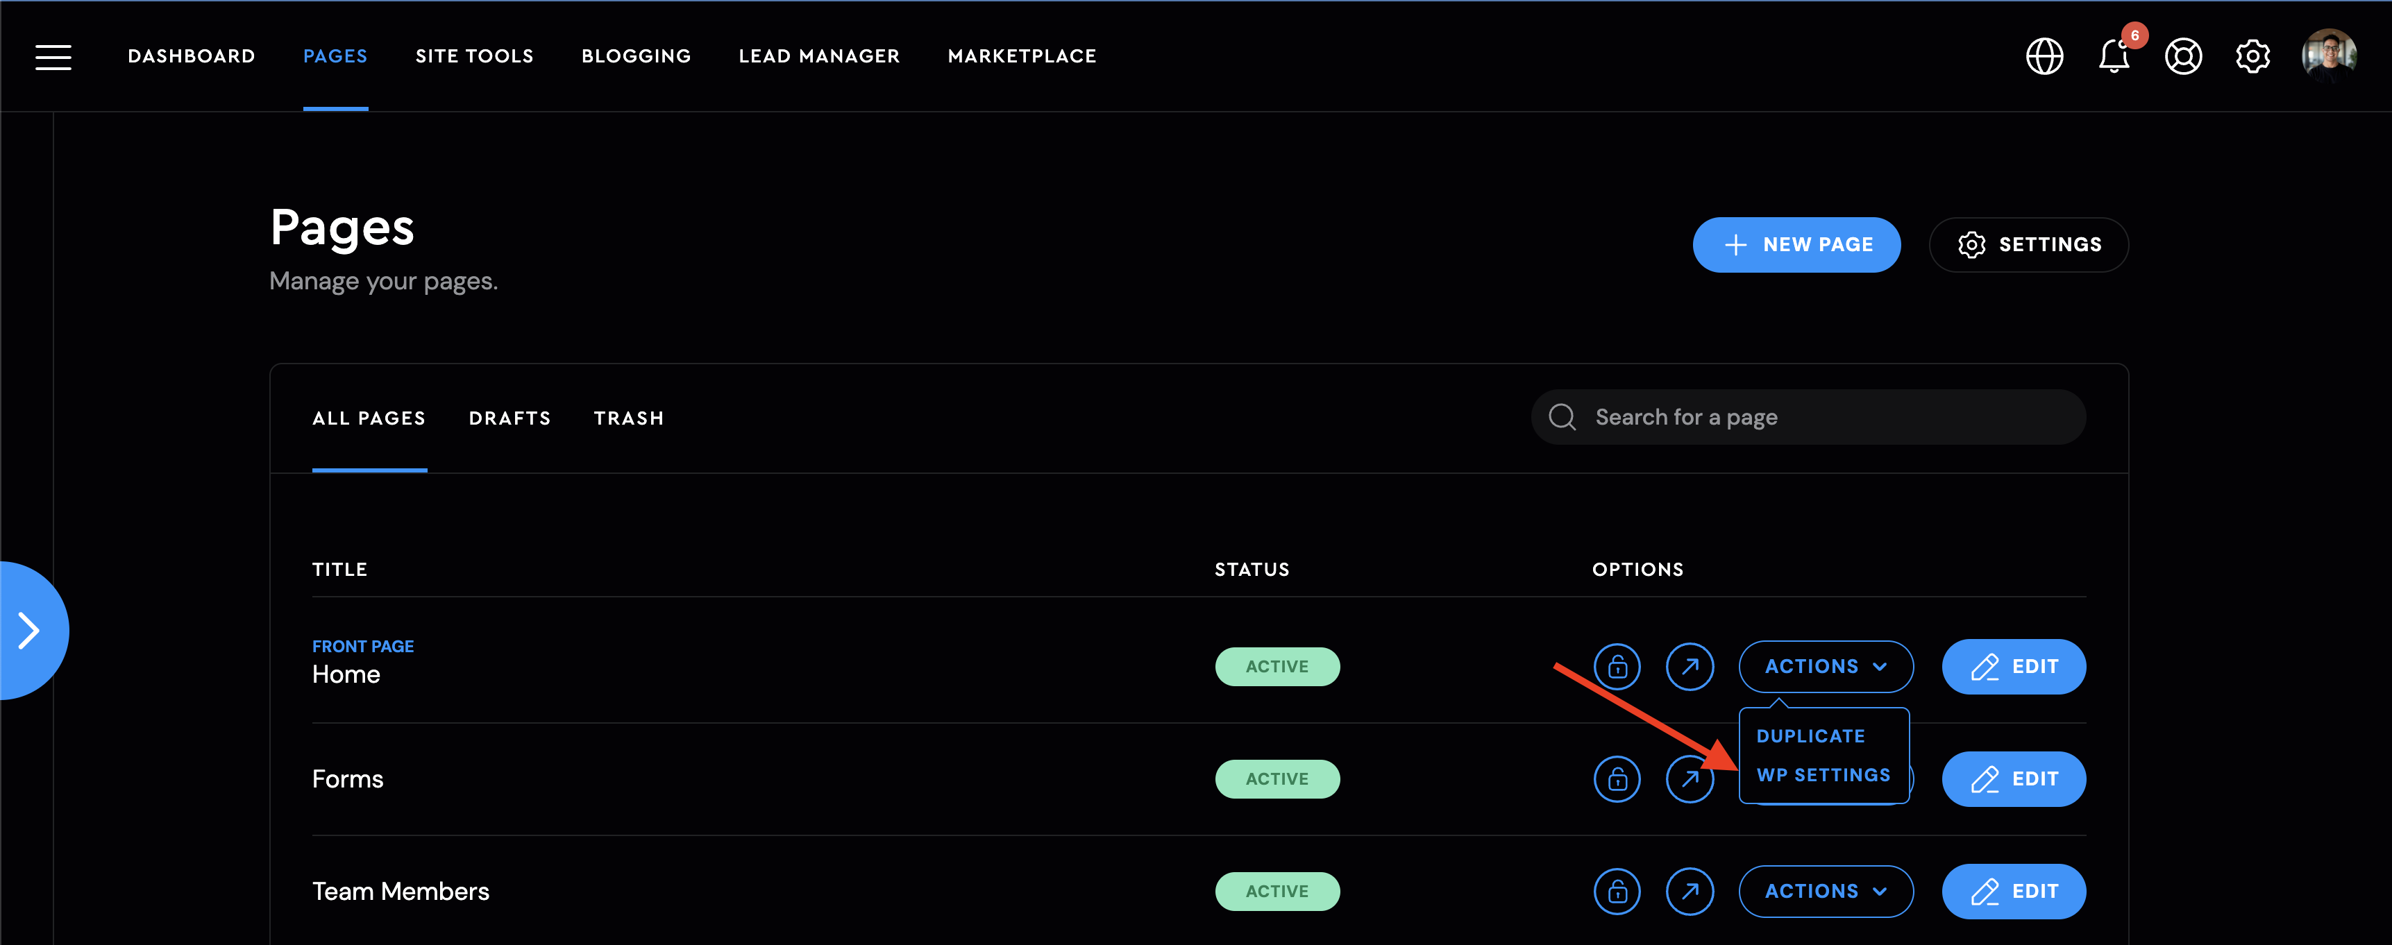Click the lock icon for Forms page
Viewport: 2392px width, 945px height.
click(1617, 779)
